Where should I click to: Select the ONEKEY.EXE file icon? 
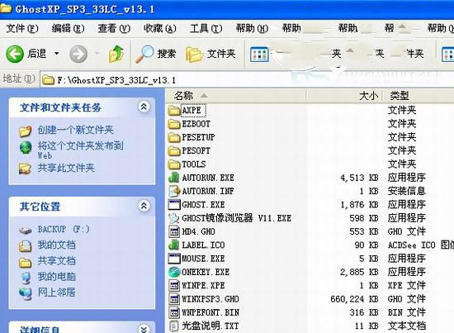pyautogui.click(x=175, y=272)
